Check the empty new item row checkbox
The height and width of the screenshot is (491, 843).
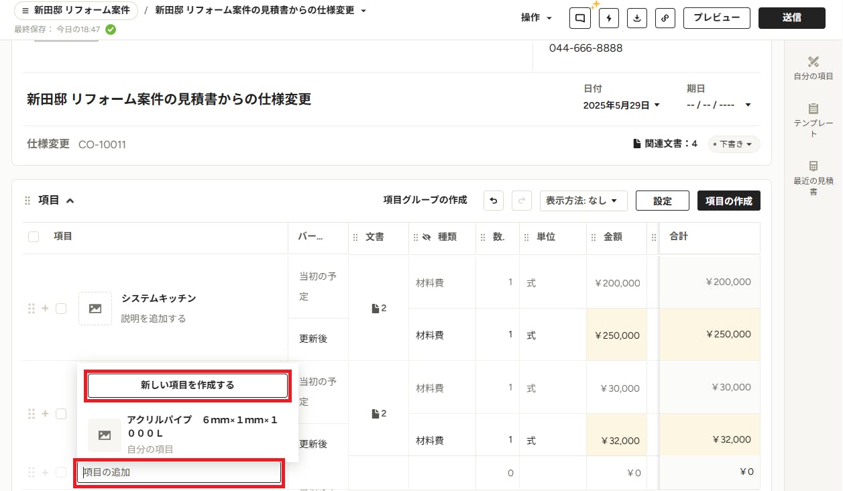pos(61,472)
